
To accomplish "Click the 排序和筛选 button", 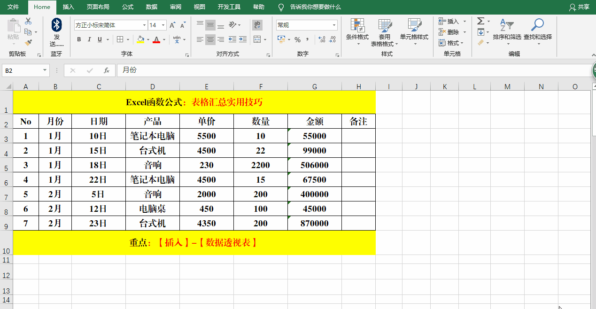I will click(x=507, y=31).
